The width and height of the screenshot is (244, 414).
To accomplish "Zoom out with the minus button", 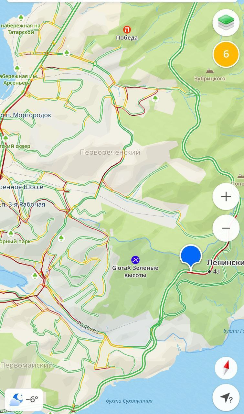I will (226, 228).
